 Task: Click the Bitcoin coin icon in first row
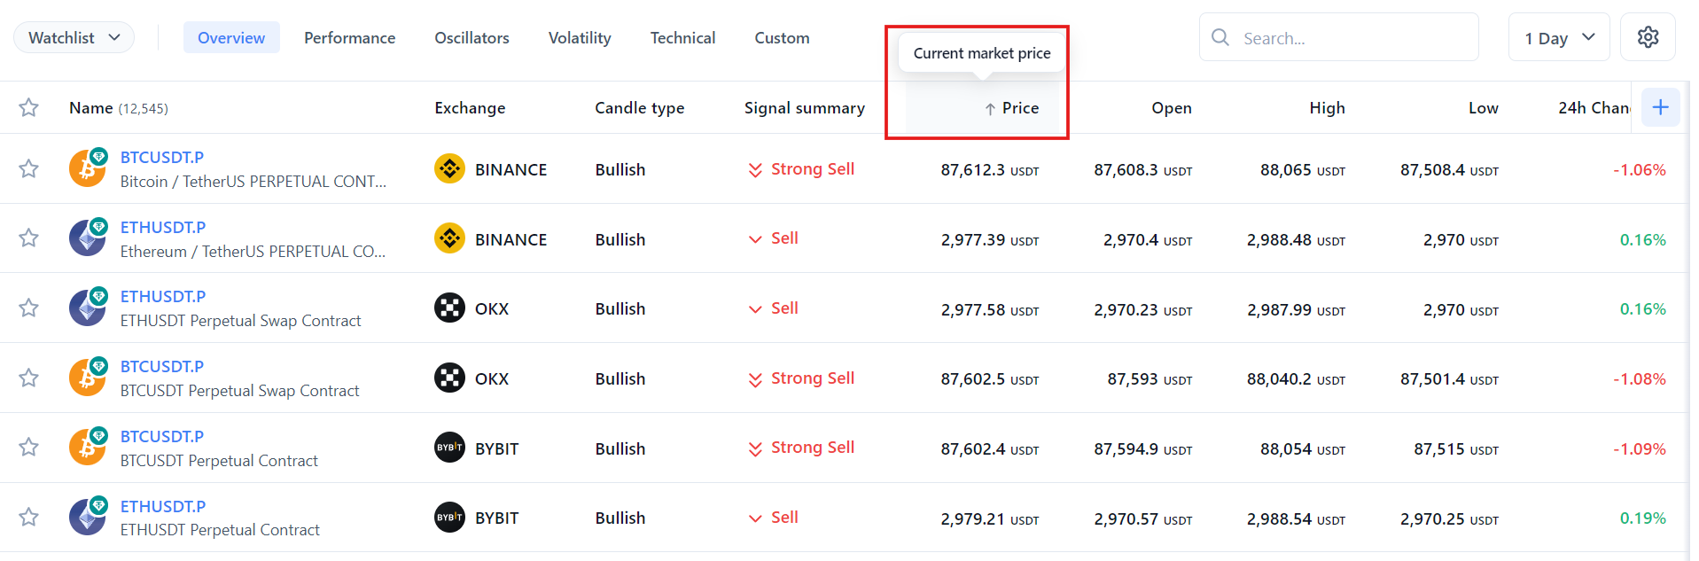pyautogui.click(x=87, y=168)
